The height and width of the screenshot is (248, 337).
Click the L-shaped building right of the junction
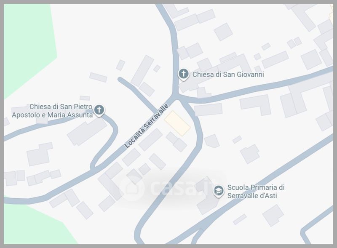(256, 104)
